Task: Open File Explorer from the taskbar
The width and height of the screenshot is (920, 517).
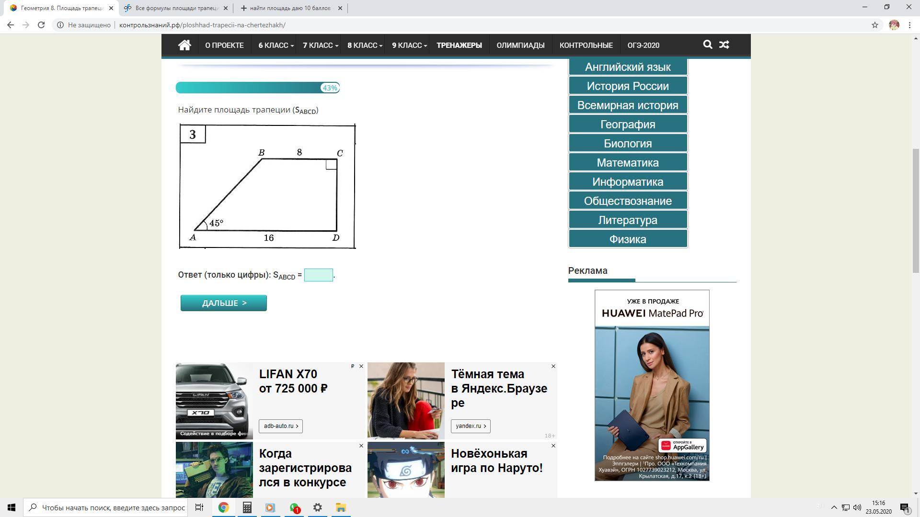Action: tap(341, 508)
